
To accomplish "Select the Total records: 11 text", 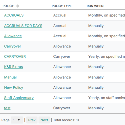I will (66, 120).
